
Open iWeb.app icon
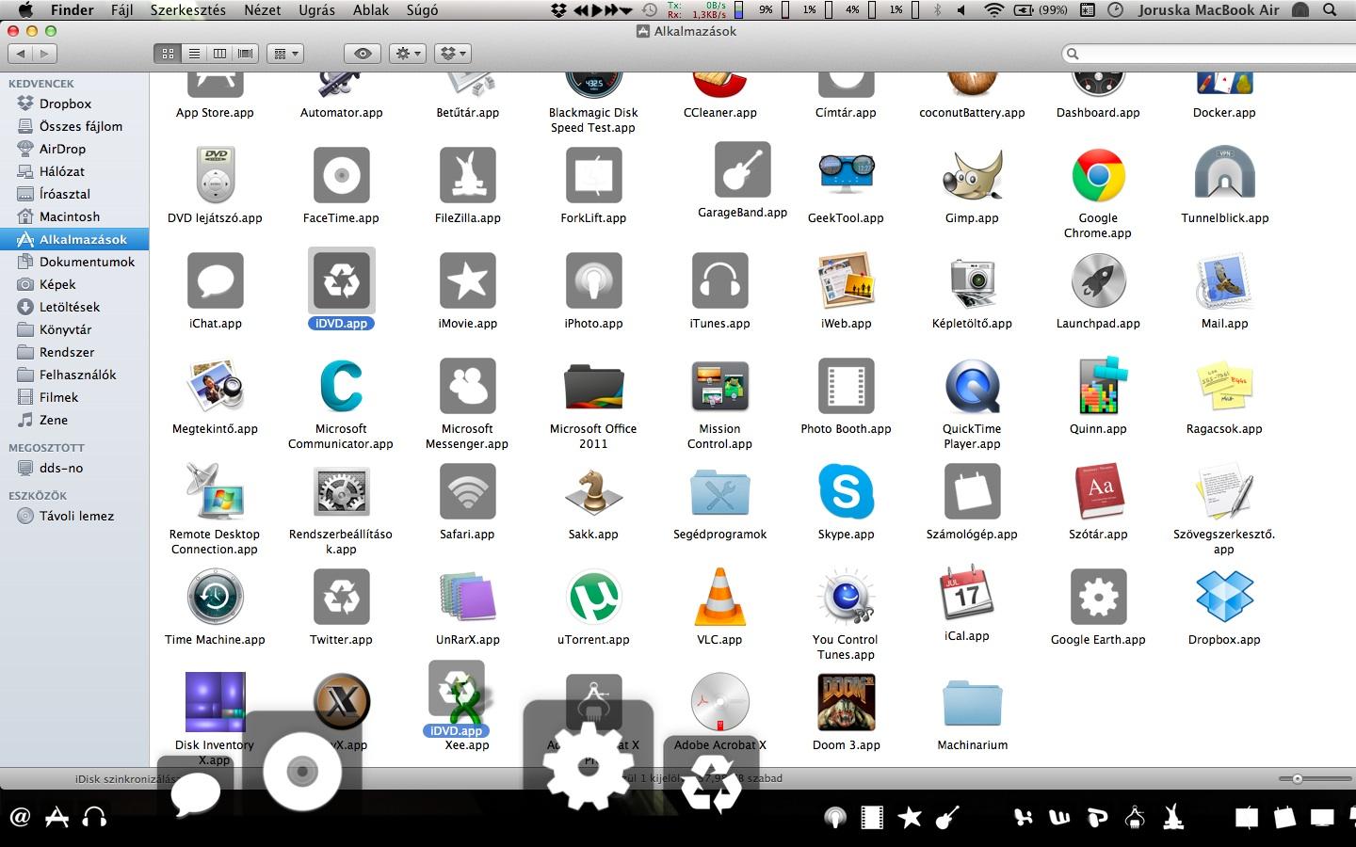coord(846,280)
